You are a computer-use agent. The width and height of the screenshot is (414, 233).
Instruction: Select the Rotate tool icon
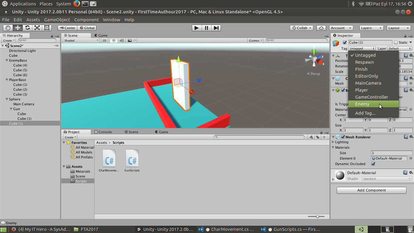[x=27, y=28]
